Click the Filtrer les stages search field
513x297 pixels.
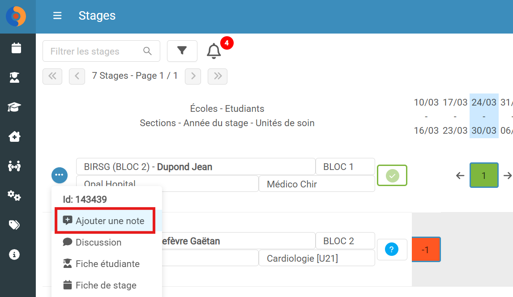coord(101,51)
